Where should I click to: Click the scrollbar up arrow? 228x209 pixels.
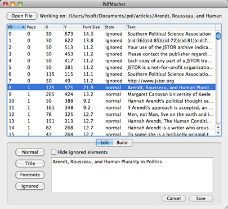[218, 127]
